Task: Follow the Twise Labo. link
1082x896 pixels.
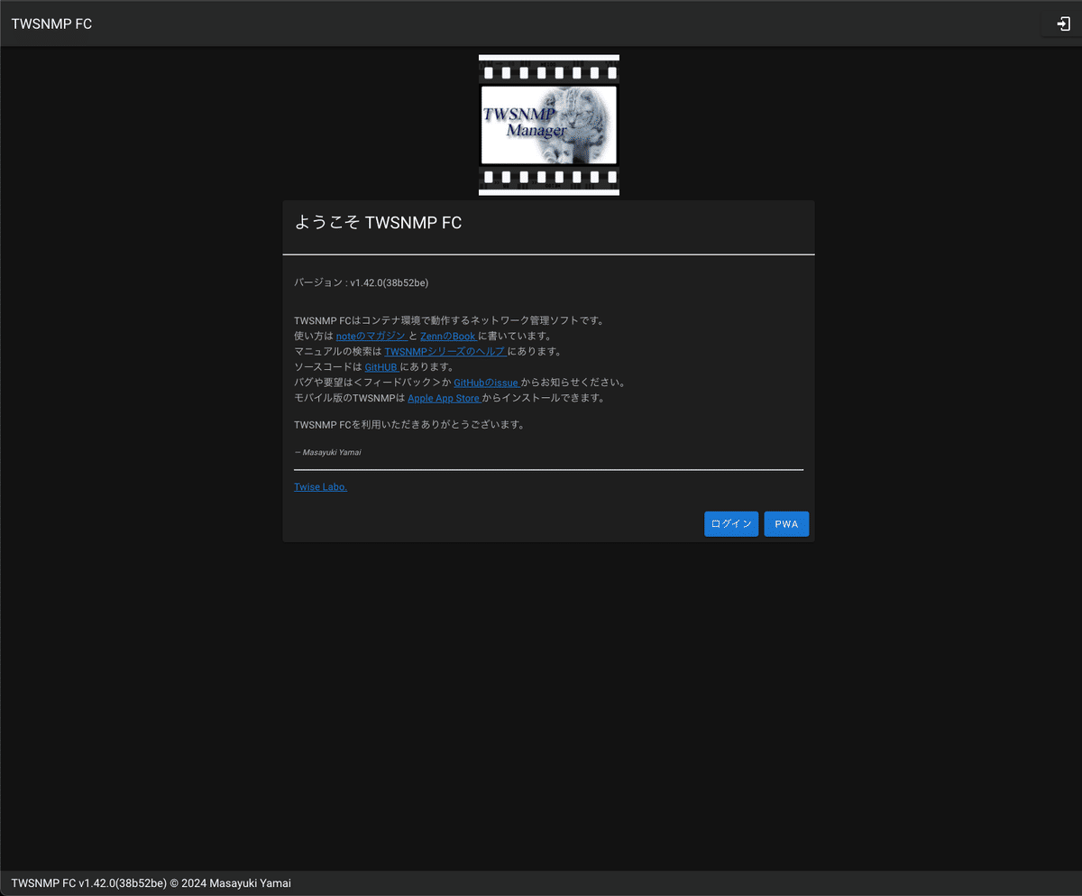Action: tap(320, 487)
